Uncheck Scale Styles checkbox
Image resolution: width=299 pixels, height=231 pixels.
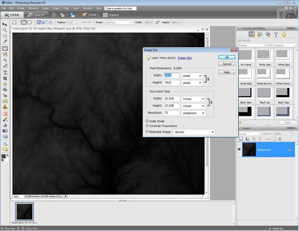coord(147,121)
